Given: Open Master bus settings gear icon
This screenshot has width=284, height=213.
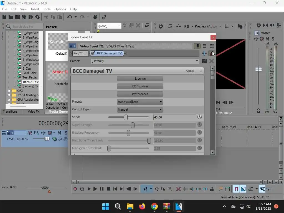Looking at the screenshot, I should (x=262, y=39).
